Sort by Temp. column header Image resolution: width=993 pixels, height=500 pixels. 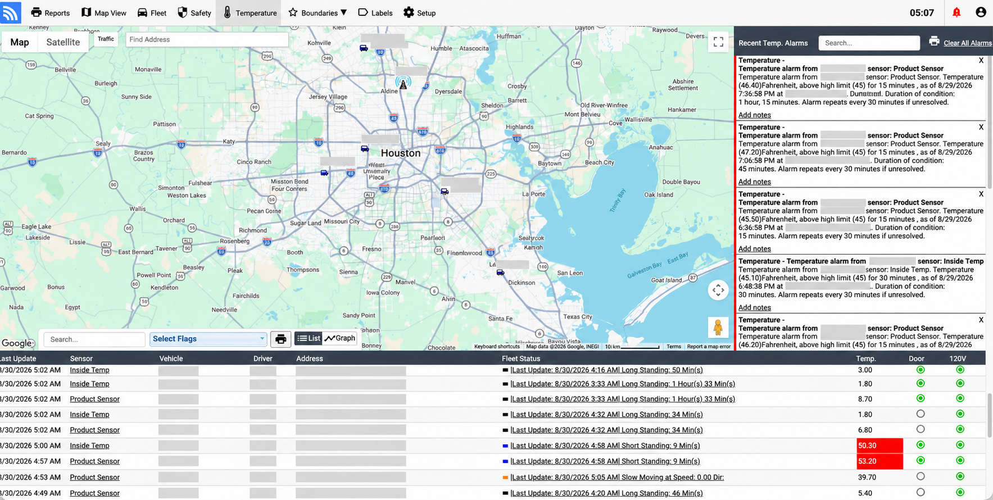(865, 358)
